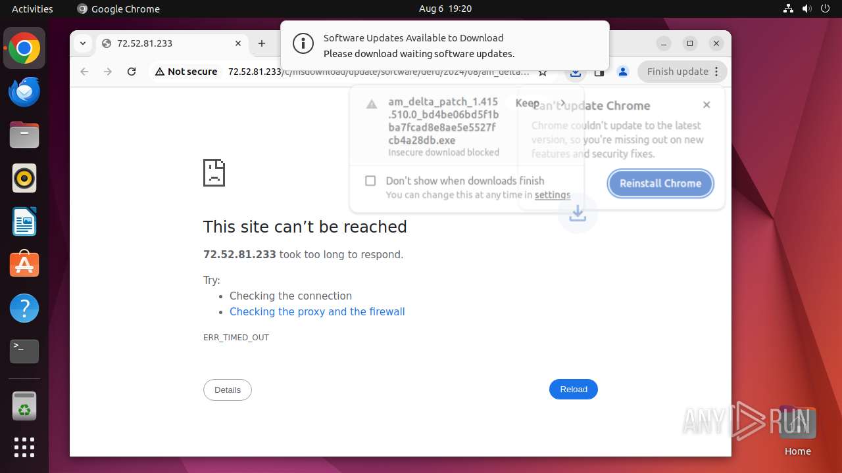
Task: Open Ubuntu Software store icon
Action: (24, 265)
